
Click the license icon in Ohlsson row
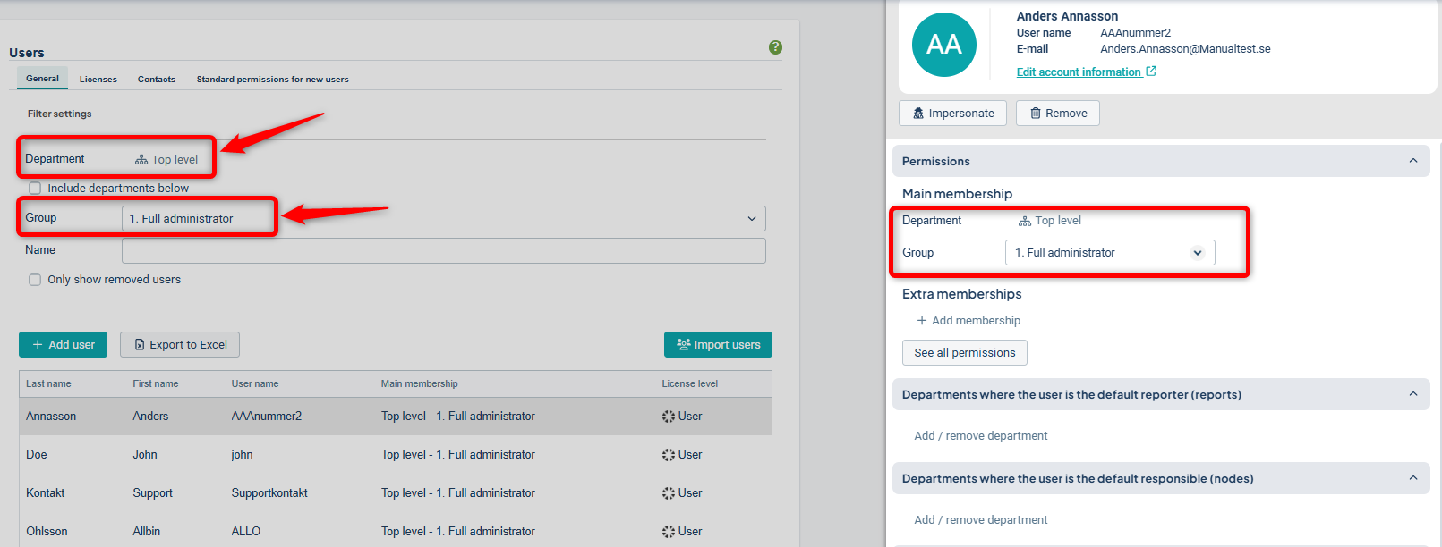[x=669, y=532]
